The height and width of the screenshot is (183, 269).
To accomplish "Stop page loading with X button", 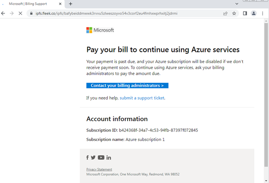I will tap(21, 13).
